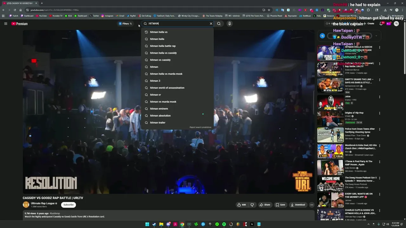Click the #battlerap hashtag

(x=55, y=213)
